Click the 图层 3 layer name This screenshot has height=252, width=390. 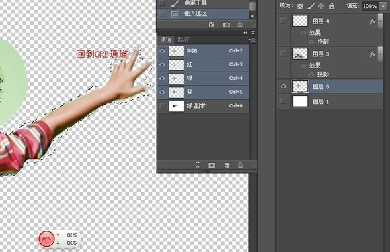pos(321,54)
